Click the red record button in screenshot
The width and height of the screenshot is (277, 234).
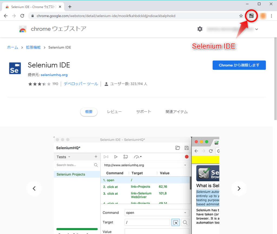[187, 157]
